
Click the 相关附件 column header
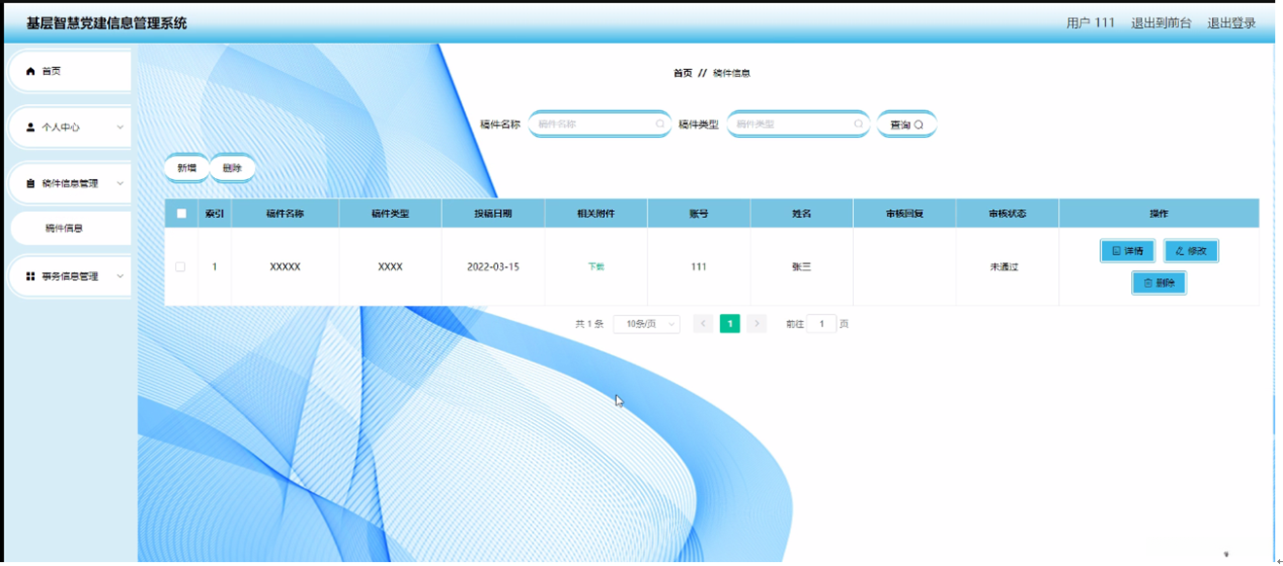pyautogui.click(x=596, y=214)
